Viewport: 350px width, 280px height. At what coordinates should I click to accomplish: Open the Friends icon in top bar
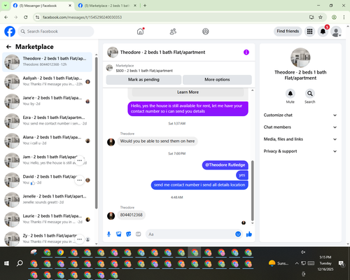pos(173,31)
